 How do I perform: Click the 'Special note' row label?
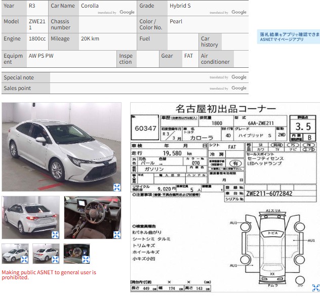(x=26, y=77)
